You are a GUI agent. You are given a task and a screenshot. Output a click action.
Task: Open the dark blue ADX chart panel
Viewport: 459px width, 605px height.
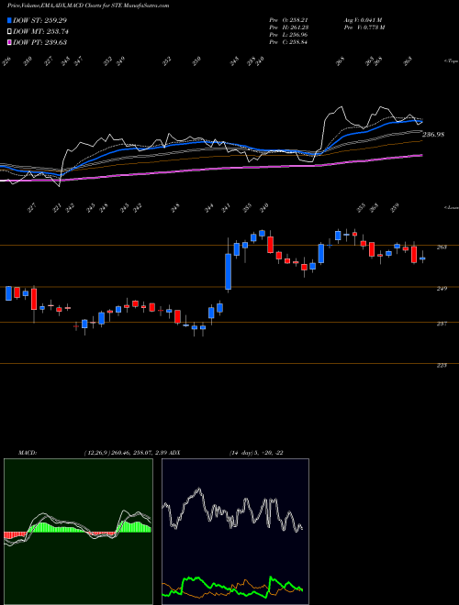(235, 532)
